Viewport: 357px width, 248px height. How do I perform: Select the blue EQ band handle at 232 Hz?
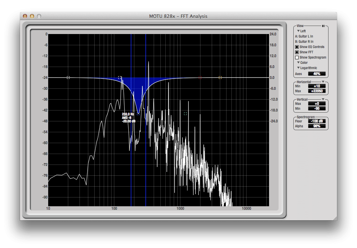138,114
